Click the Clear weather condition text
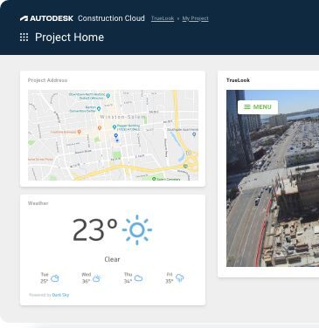The width and height of the screenshot is (319, 328). (x=112, y=259)
